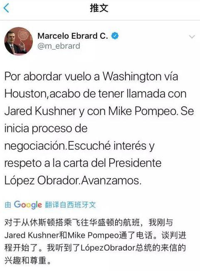The height and width of the screenshot is (271, 200).
Task: Select the word Washington in the tweet
Action: [132, 76]
